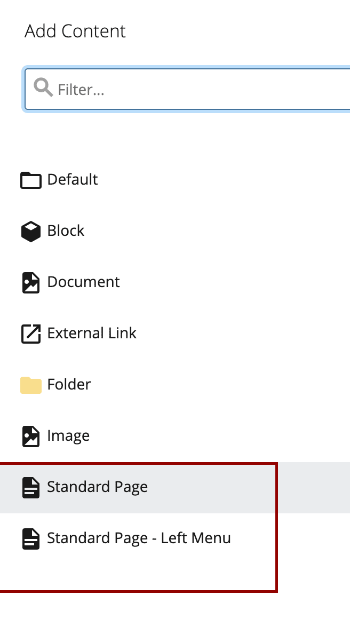Choose the Folder content type
This screenshot has height=635, width=350.
tap(69, 385)
